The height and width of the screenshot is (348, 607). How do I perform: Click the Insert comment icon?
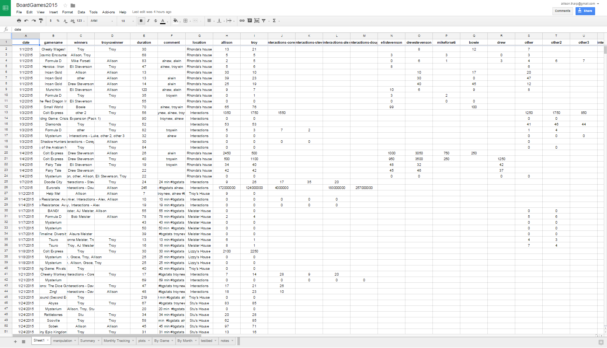tap(250, 21)
